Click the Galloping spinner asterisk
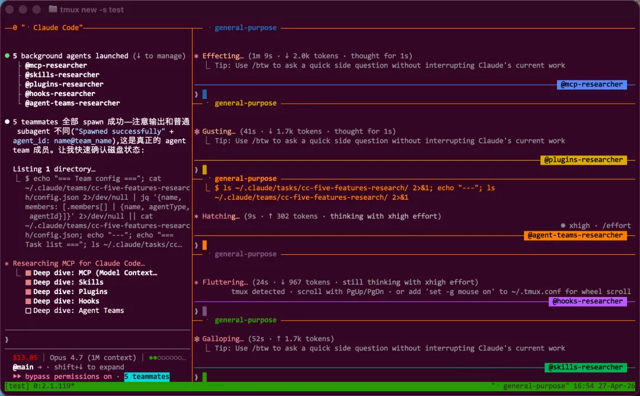 click(197, 339)
